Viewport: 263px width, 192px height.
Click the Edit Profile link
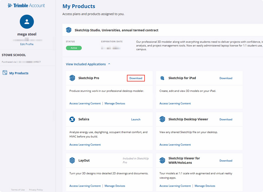(27, 44)
